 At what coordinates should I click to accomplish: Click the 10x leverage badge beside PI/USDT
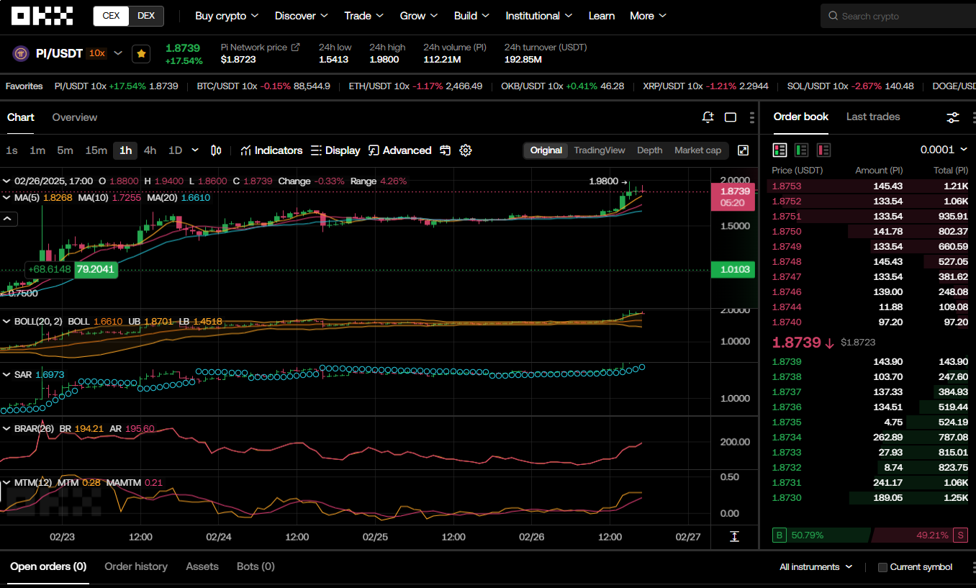coord(96,53)
